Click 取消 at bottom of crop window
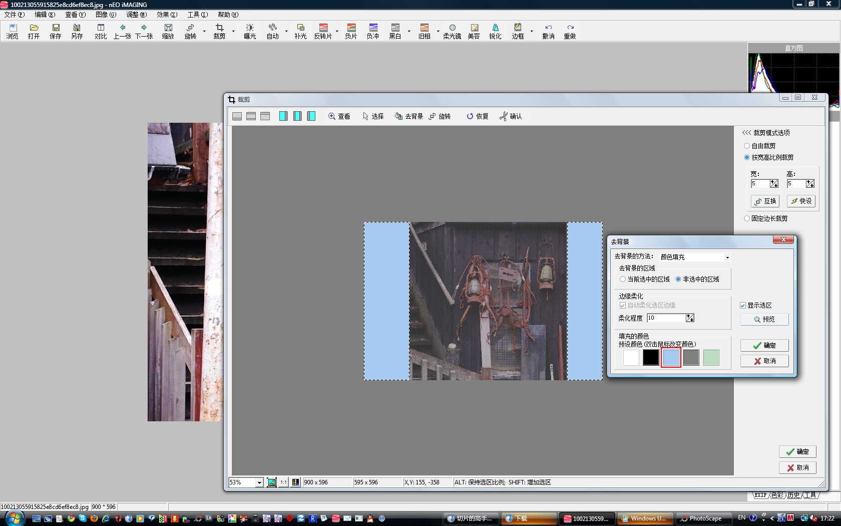 pos(797,467)
